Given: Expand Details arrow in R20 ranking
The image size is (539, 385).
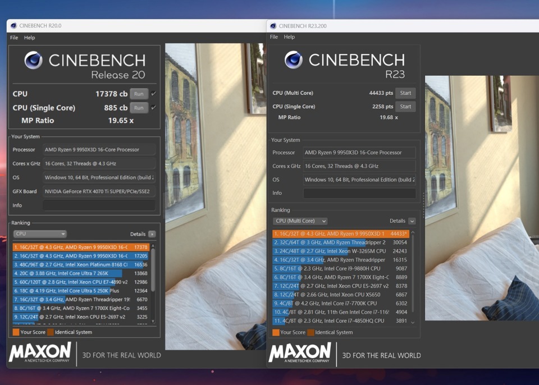Looking at the screenshot, I should point(152,234).
